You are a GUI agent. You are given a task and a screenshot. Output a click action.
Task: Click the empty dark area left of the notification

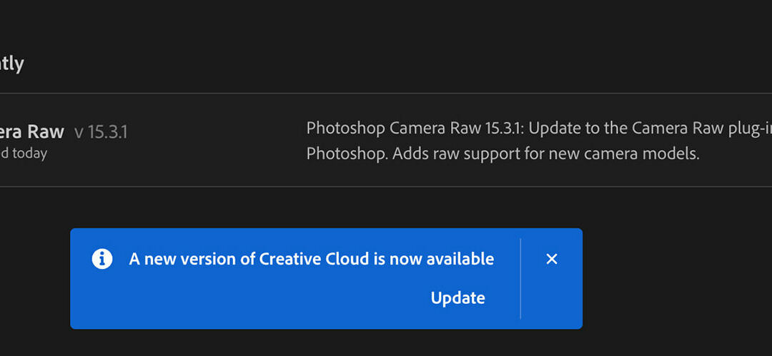[x=34, y=278]
